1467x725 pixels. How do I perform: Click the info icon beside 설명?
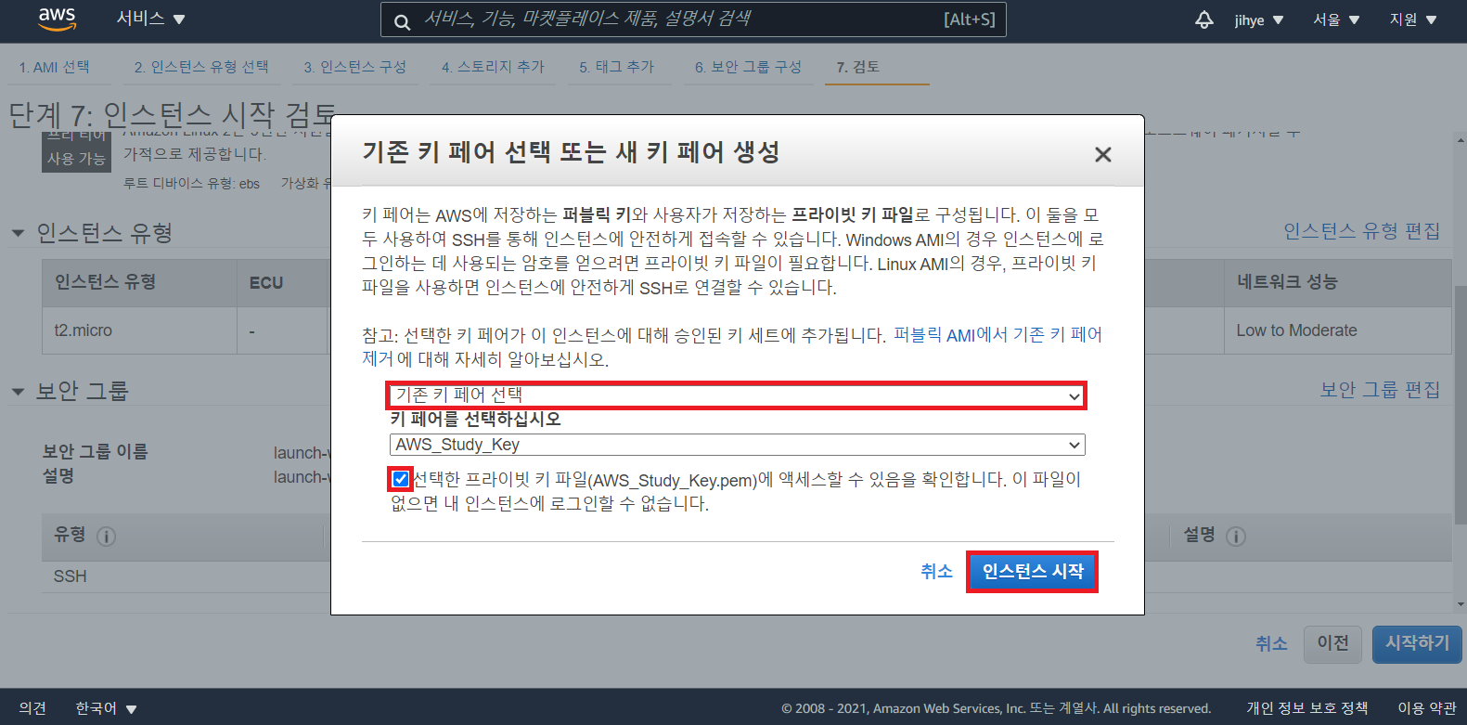click(x=1236, y=536)
